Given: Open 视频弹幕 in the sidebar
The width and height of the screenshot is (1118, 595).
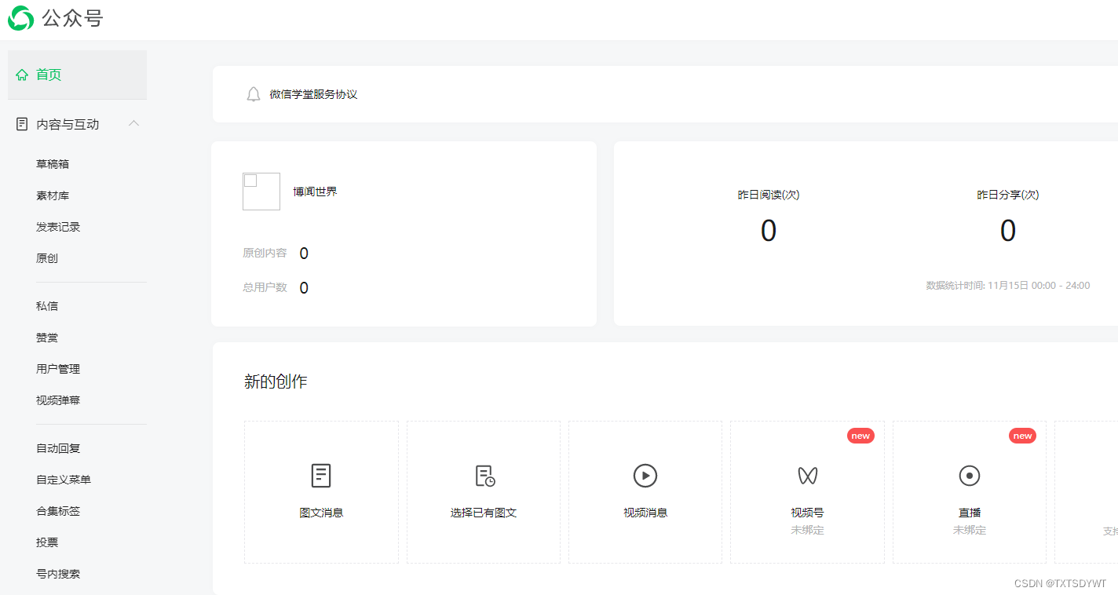Looking at the screenshot, I should pyautogui.click(x=58, y=400).
